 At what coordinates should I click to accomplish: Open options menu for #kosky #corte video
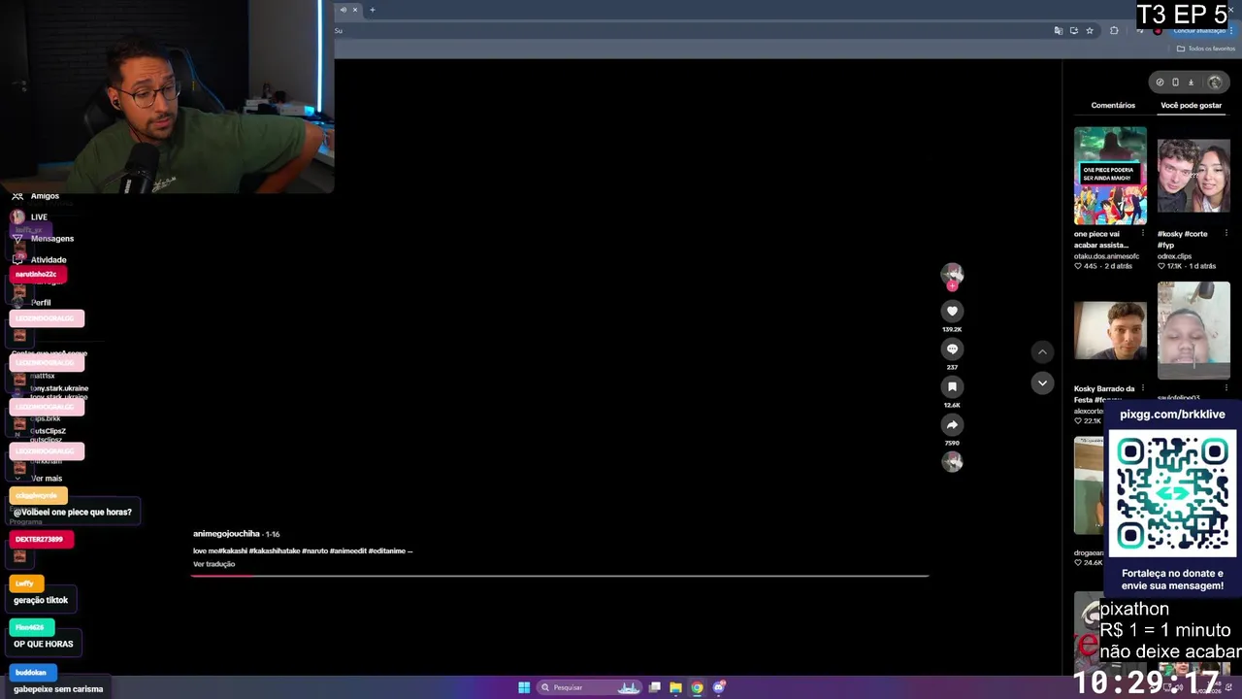click(1226, 233)
